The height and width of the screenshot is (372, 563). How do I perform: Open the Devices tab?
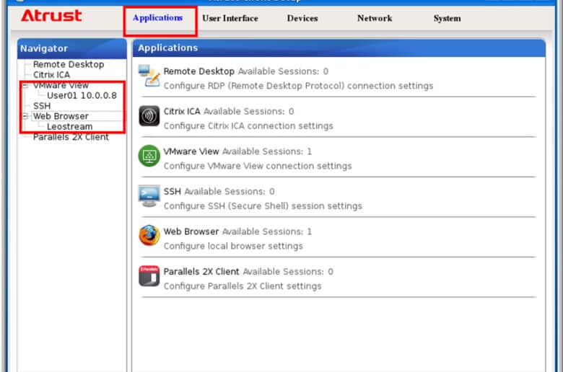(302, 18)
